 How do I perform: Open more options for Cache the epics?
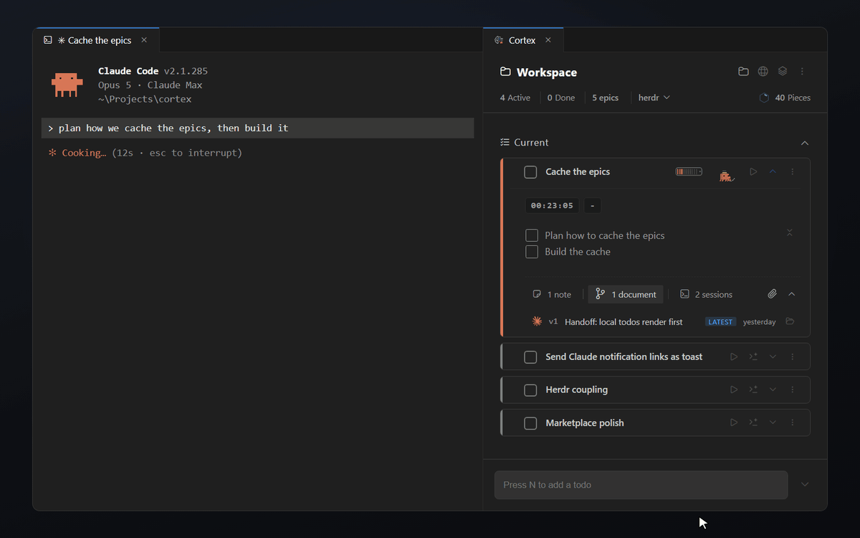pos(793,172)
